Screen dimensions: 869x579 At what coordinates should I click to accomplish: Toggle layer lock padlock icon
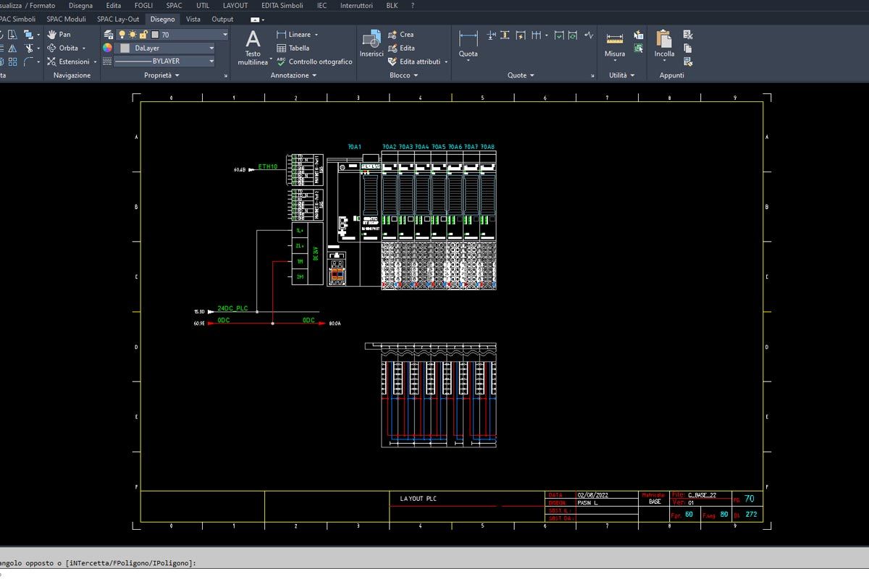coord(143,34)
